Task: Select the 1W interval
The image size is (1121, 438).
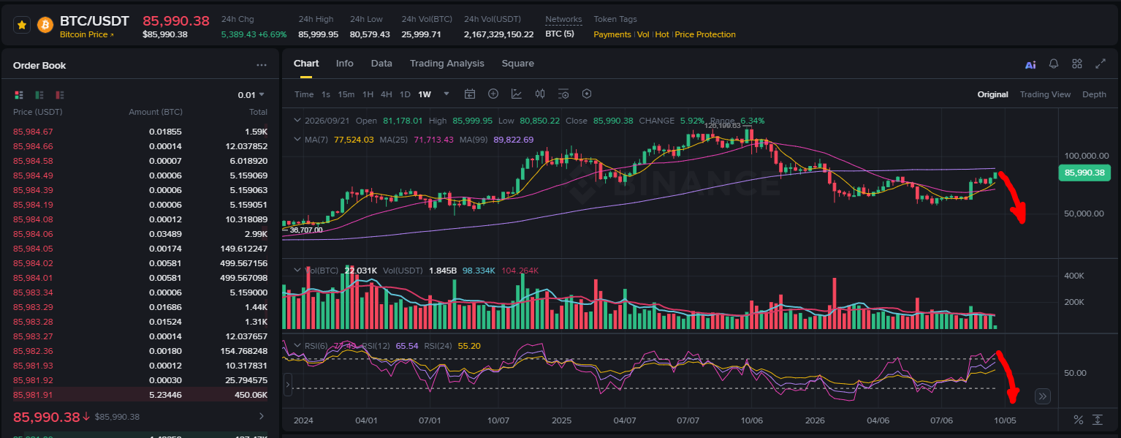Action: (425, 94)
